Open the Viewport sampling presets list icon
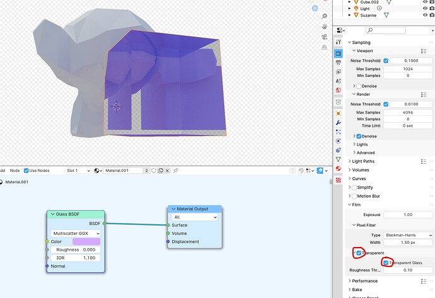Screen dimensions: 435x298 point(424,51)
